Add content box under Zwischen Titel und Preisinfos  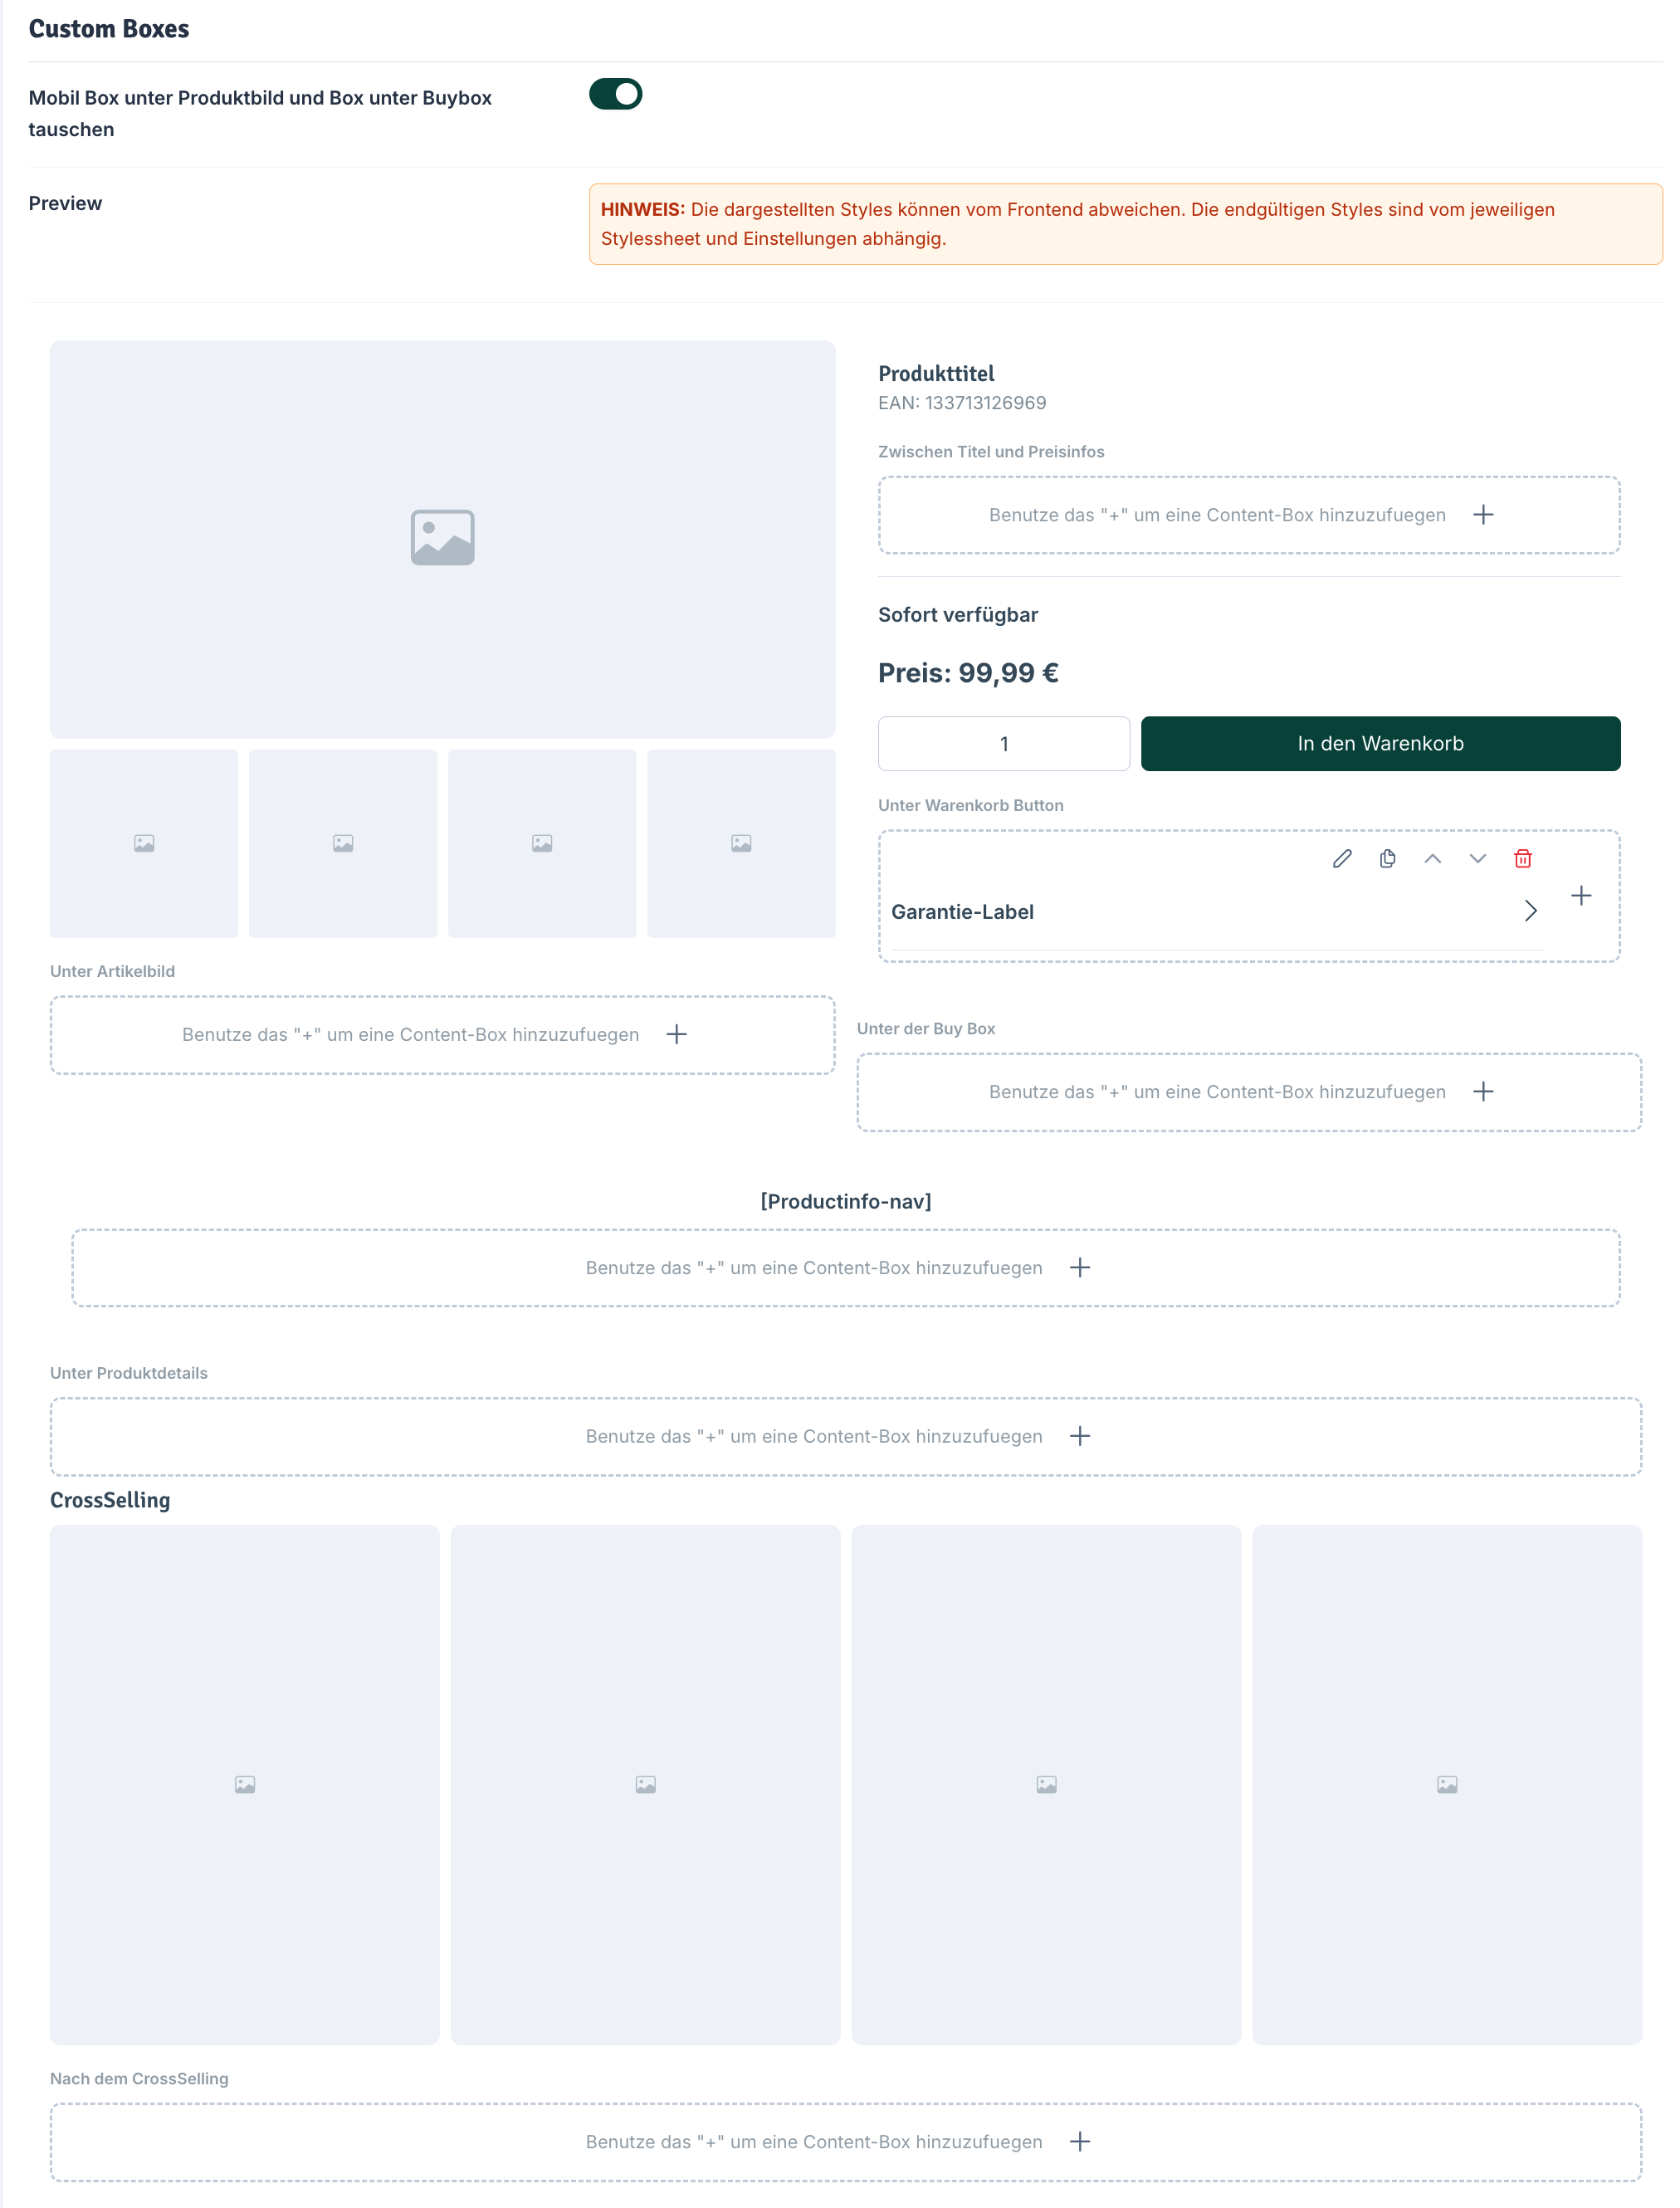point(1483,515)
